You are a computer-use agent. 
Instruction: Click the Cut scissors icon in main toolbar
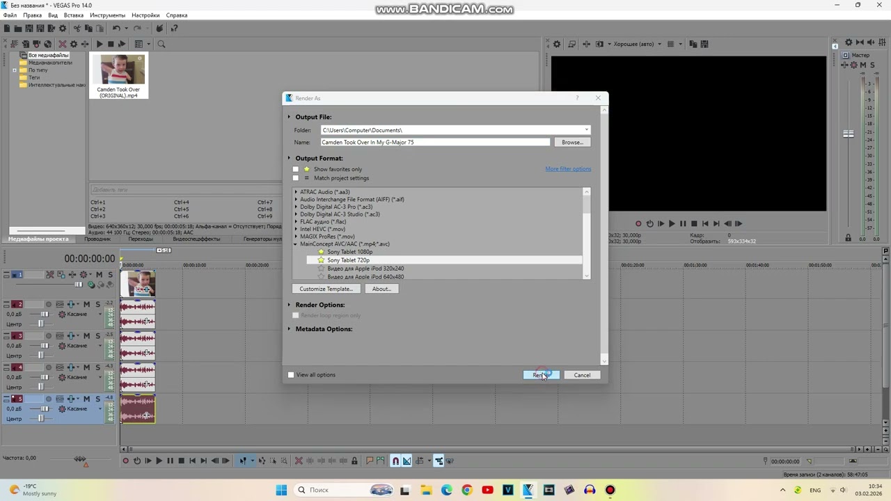pos(77,29)
